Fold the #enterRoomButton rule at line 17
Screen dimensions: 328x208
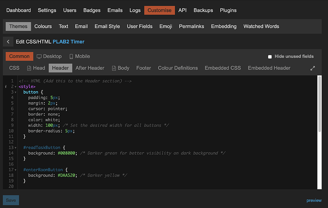point(16,170)
